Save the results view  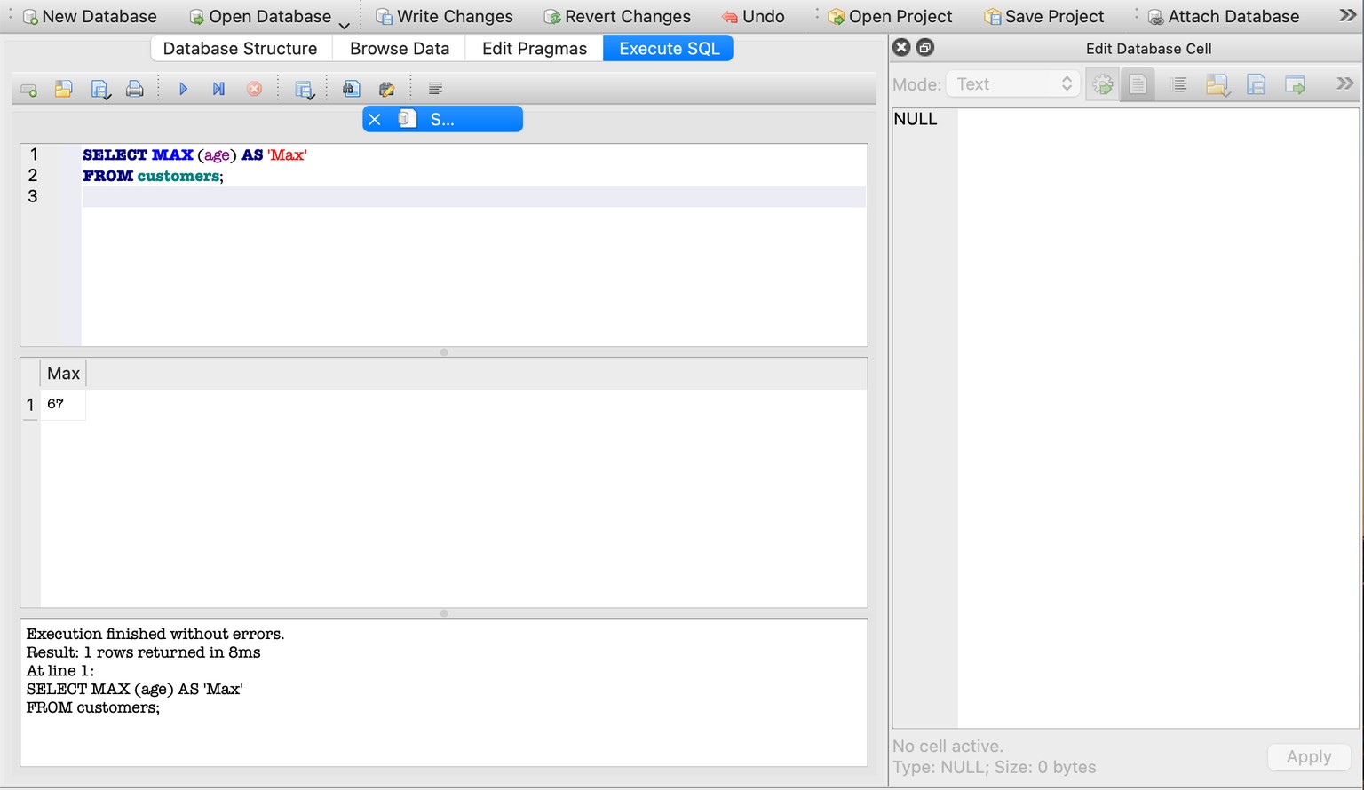(304, 89)
